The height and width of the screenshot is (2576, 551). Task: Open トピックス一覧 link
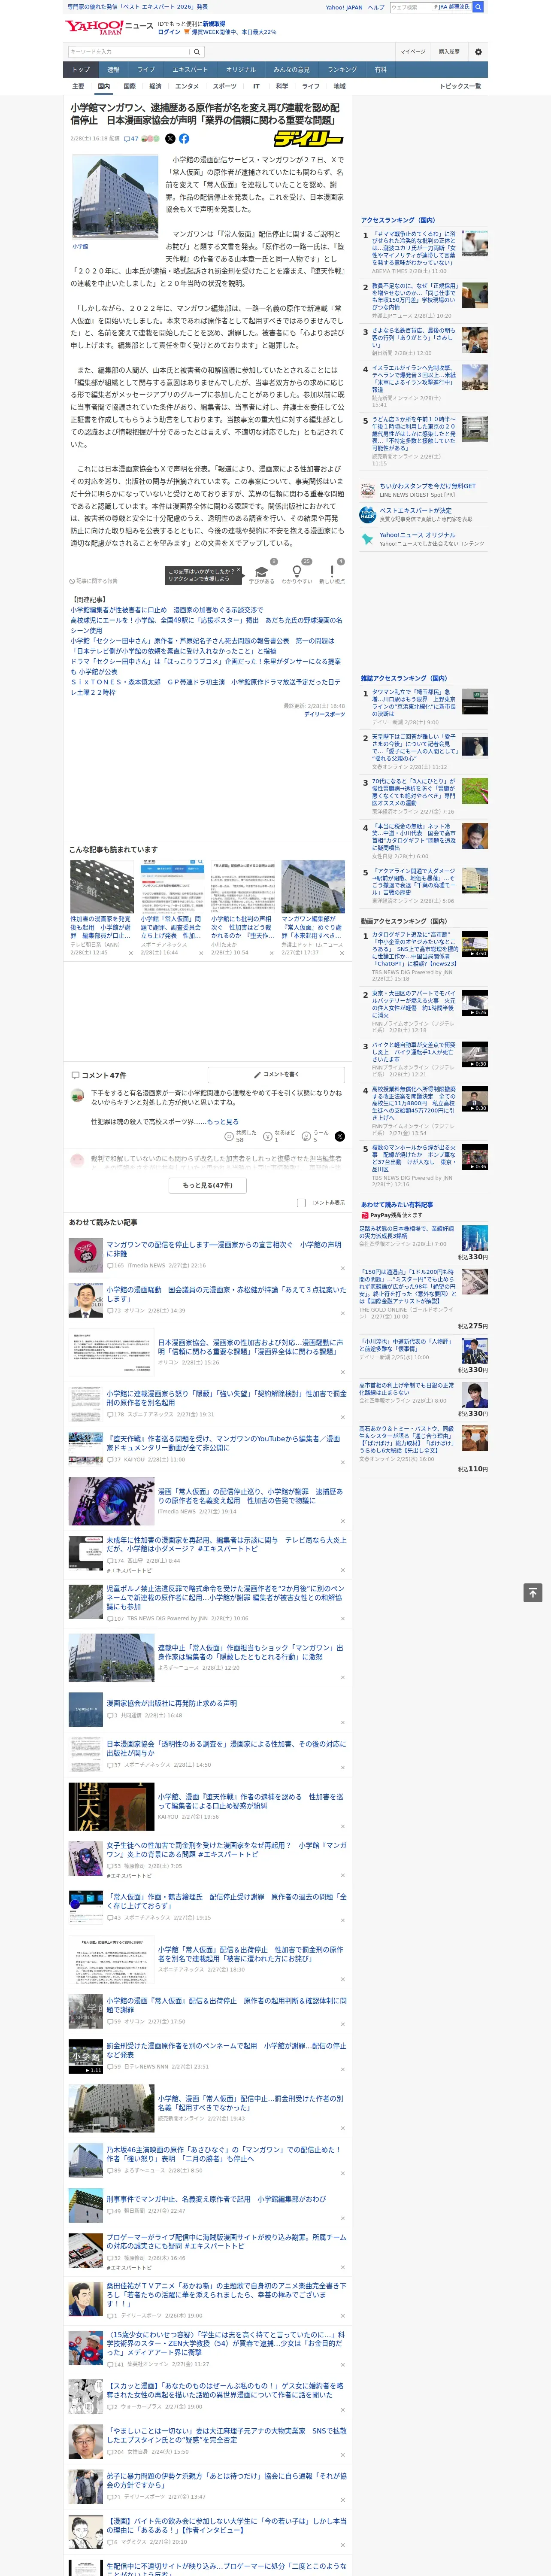(x=460, y=86)
